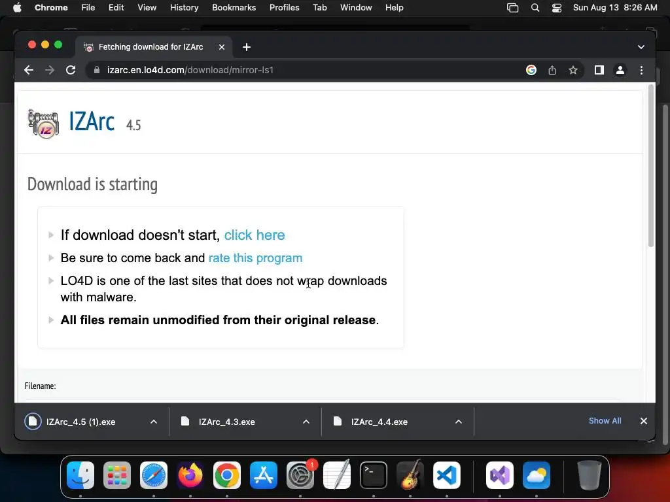Click the IZArc title heading
670x502 pixels.
(92, 121)
